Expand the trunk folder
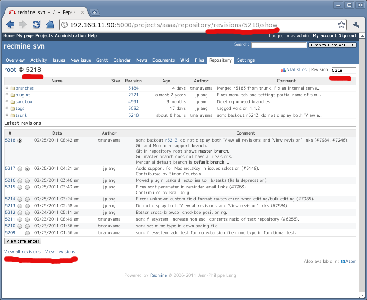The height and width of the screenshot is (300, 367). coord(7,115)
